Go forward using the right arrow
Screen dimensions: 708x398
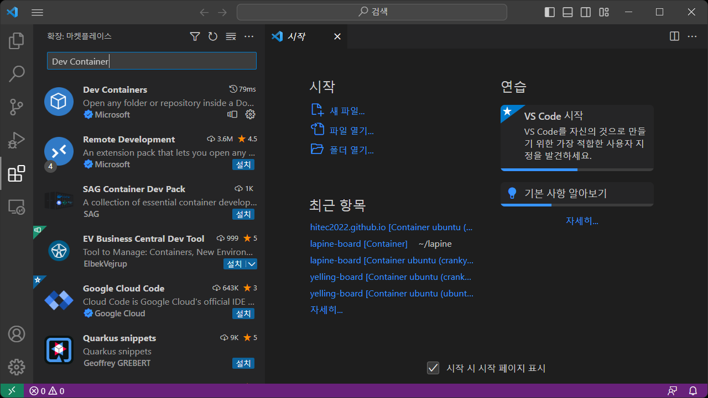(x=222, y=12)
